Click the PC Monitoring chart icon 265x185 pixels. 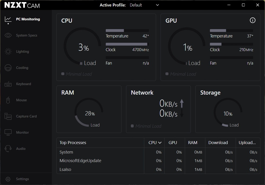click(8, 19)
